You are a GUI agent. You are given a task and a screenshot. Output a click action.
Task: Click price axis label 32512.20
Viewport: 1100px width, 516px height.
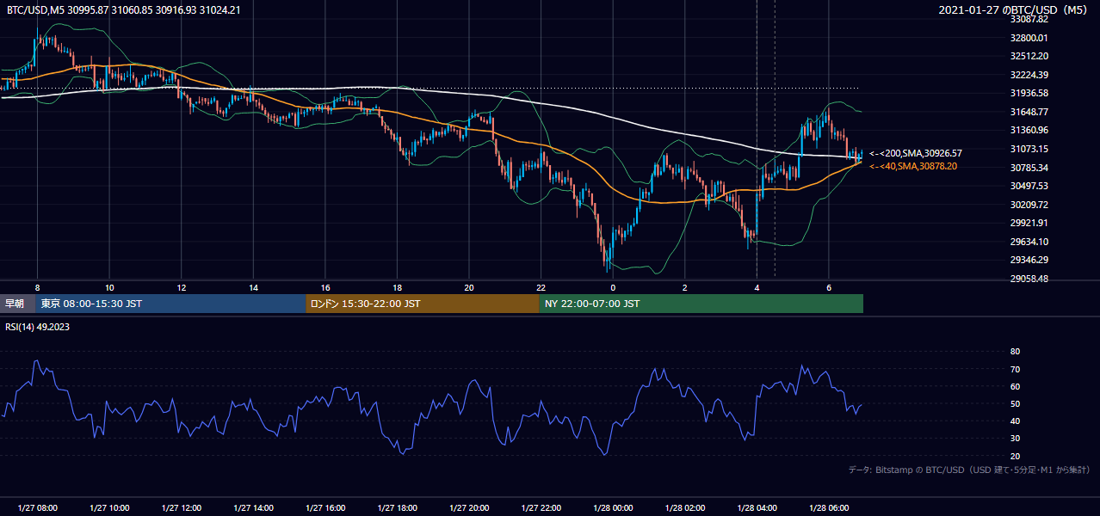coord(1029,56)
